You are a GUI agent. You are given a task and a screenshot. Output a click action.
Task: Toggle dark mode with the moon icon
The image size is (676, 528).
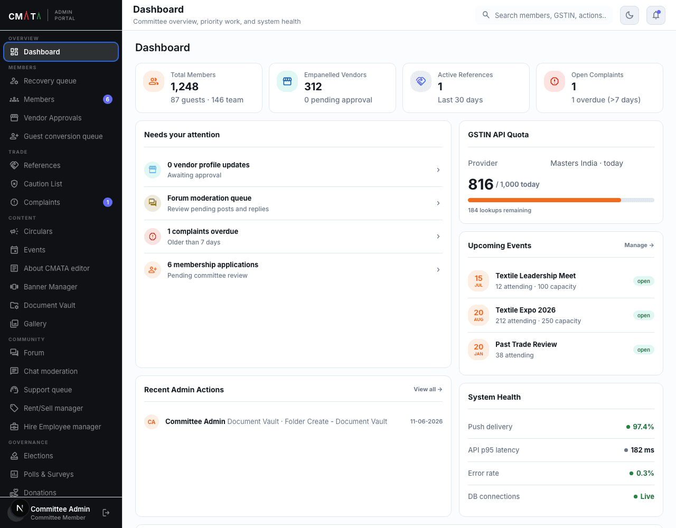click(630, 15)
